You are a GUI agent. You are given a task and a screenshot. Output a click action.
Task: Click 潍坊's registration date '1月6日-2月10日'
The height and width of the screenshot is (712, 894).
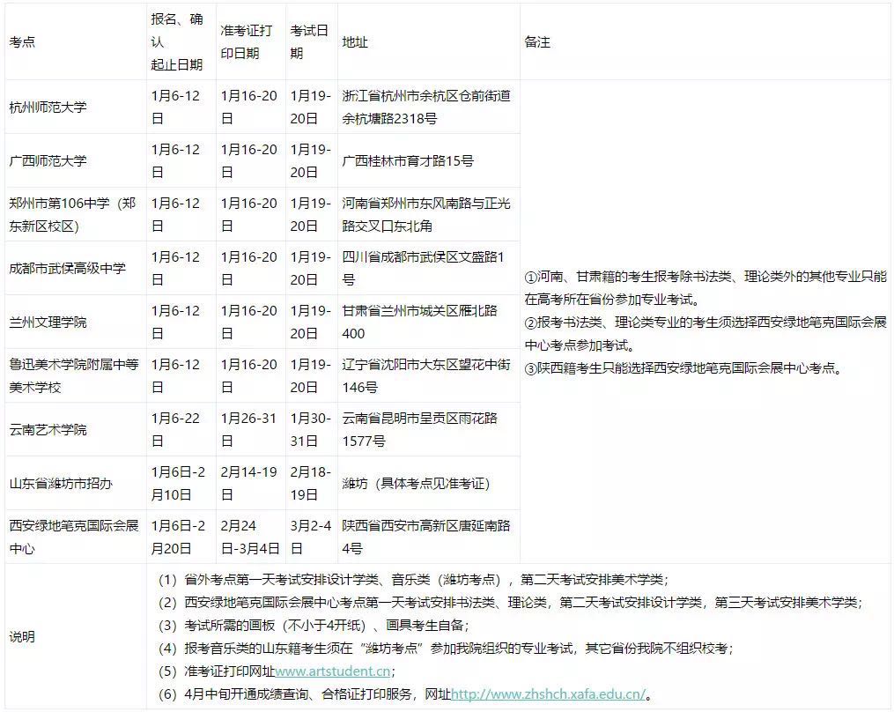click(178, 483)
